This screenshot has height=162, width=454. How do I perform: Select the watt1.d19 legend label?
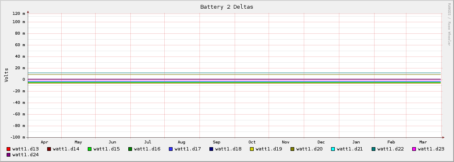[x=269, y=149]
